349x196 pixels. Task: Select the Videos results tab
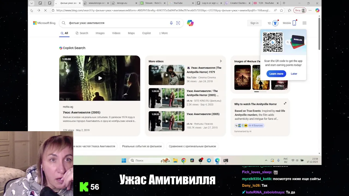[x=116, y=33]
